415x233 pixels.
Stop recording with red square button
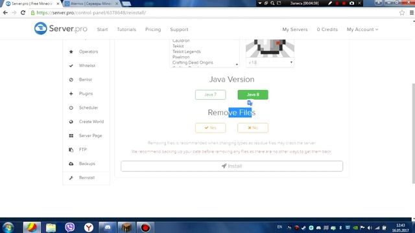pyautogui.click(x=344, y=3)
